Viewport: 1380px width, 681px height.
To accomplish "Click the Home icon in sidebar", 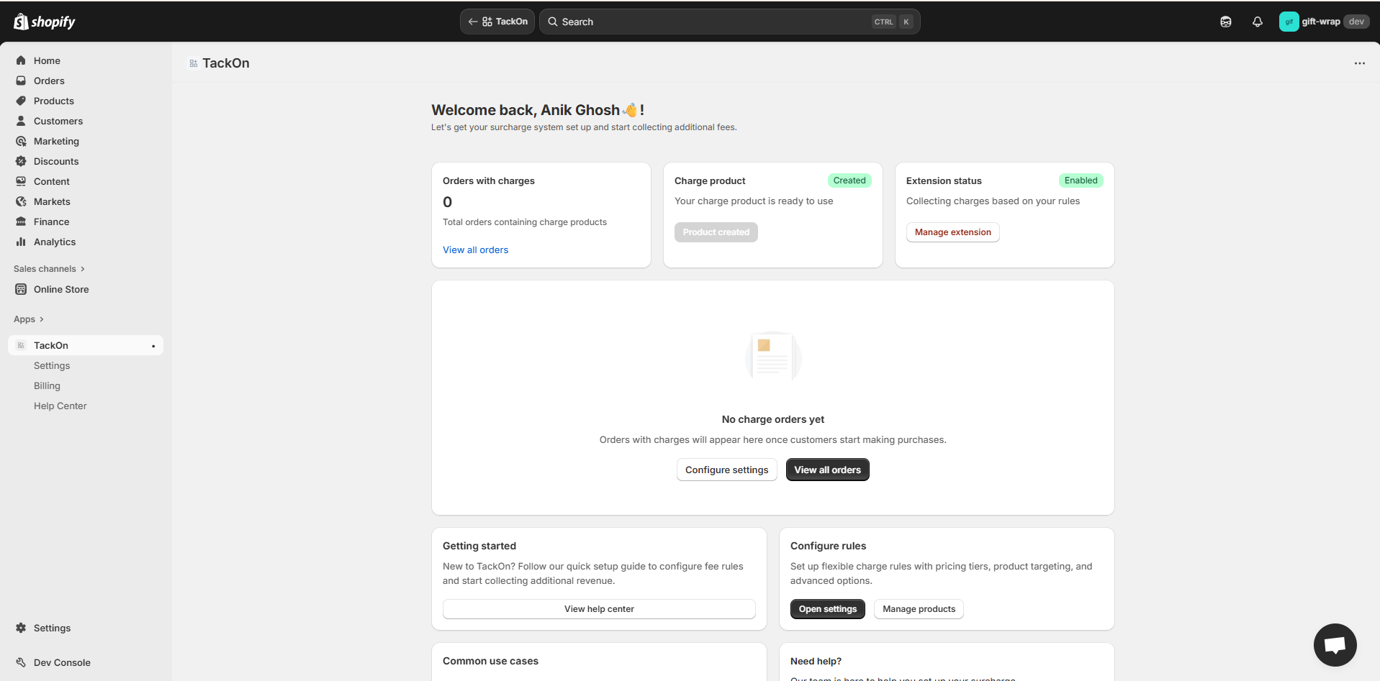I will tap(21, 60).
